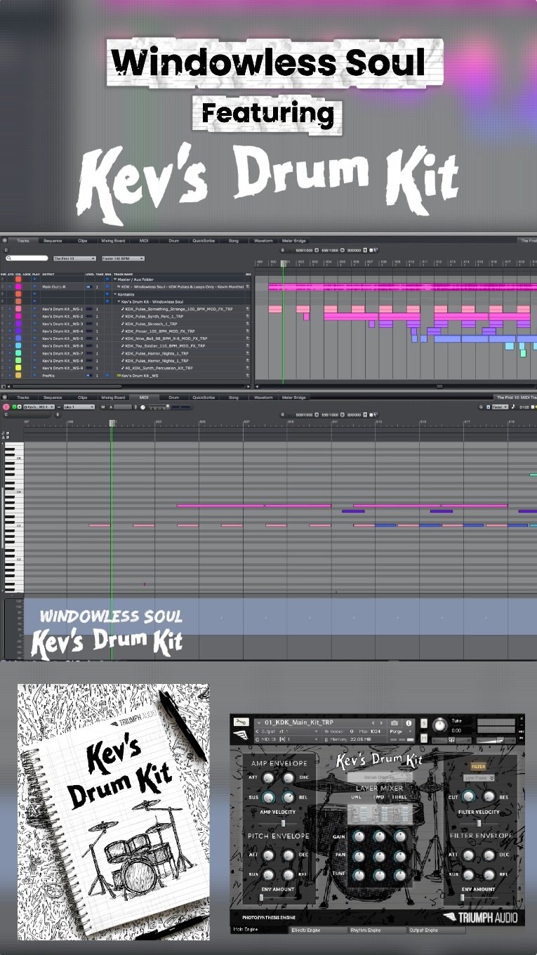Go to the next instrument preset arrow
Image resolution: width=537 pixels, height=955 pixels.
381,722
